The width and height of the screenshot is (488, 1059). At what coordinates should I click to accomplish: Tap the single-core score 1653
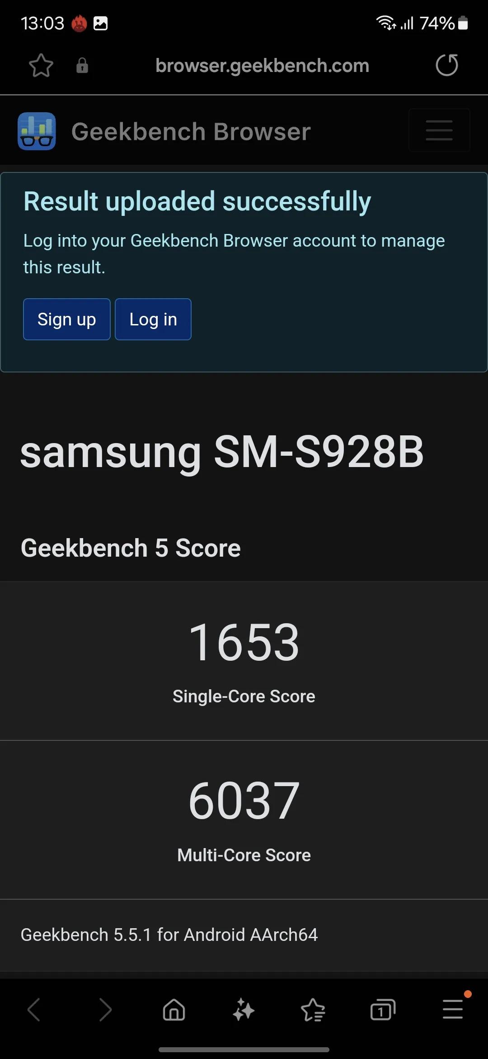(x=244, y=642)
